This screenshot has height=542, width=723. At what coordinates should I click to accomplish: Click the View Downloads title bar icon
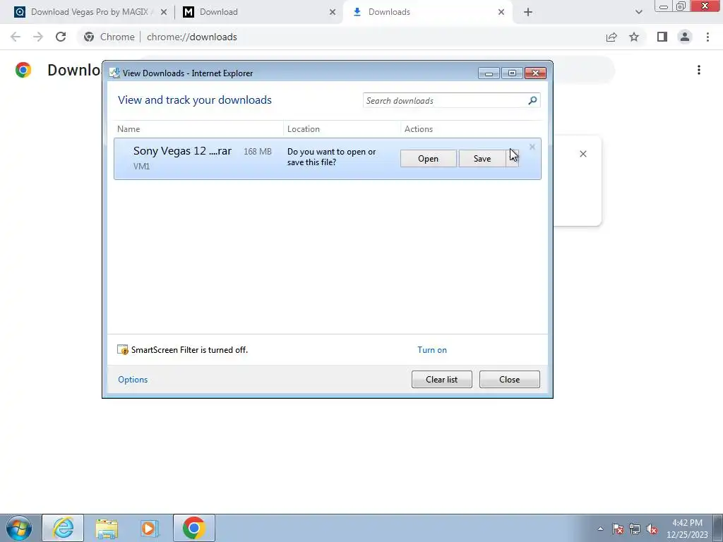click(114, 73)
